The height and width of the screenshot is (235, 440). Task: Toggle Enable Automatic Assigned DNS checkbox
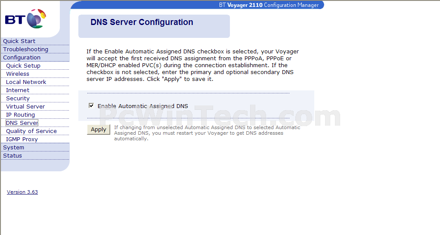pos(91,105)
